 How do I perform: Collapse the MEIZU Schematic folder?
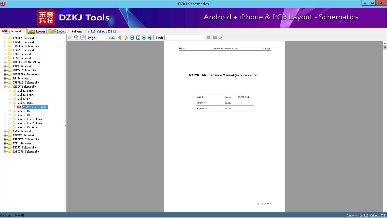coord(5,87)
